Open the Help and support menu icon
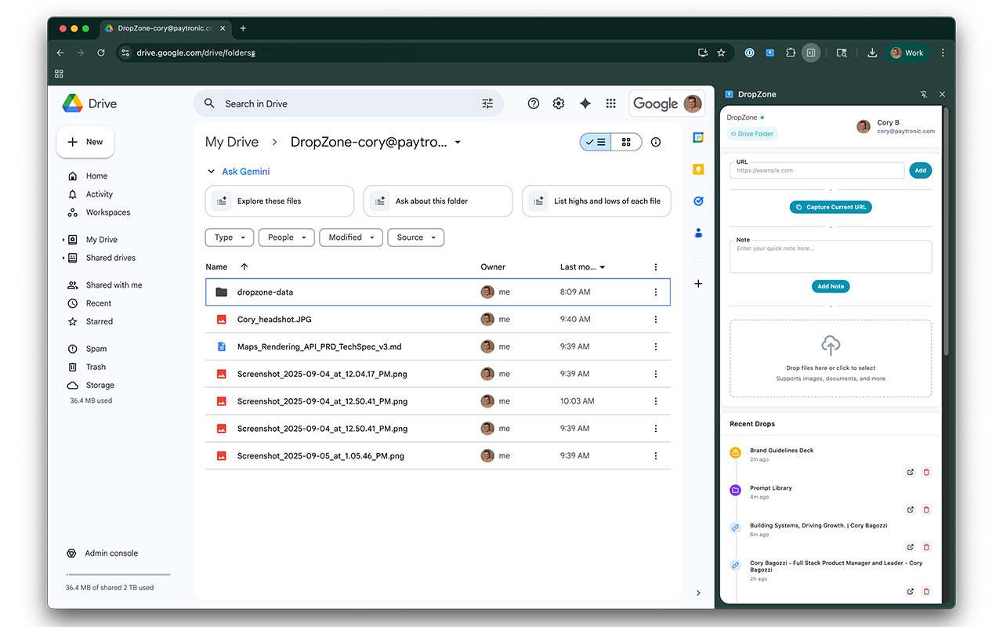The width and height of the screenshot is (1003, 627). pos(534,103)
